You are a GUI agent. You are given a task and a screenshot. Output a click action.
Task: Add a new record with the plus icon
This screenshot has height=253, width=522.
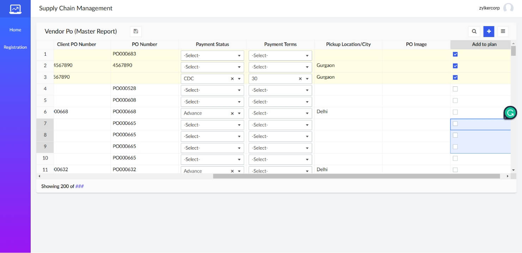pyautogui.click(x=489, y=31)
